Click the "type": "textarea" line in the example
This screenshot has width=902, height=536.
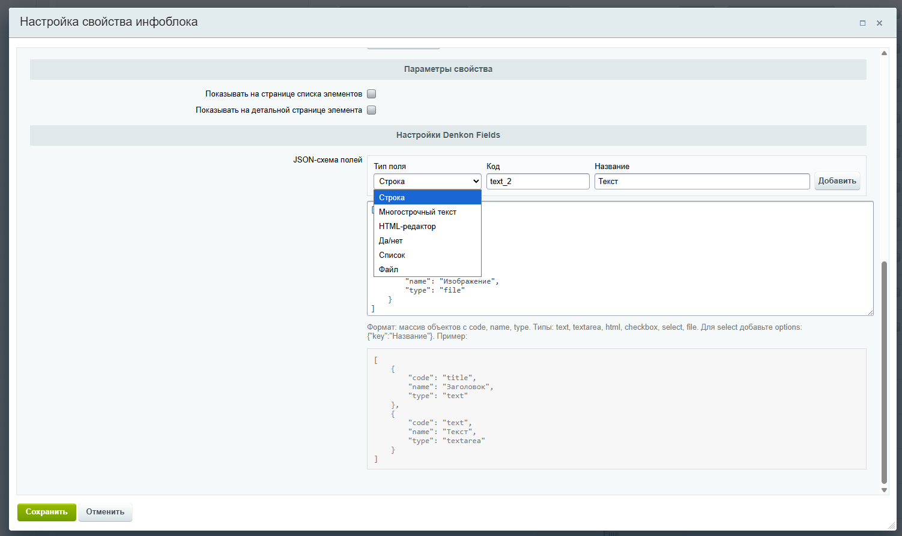click(446, 441)
